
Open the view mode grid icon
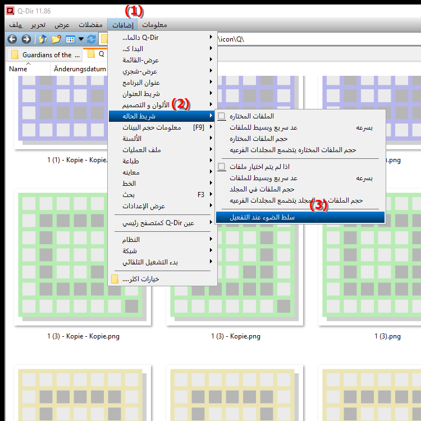[70, 39]
